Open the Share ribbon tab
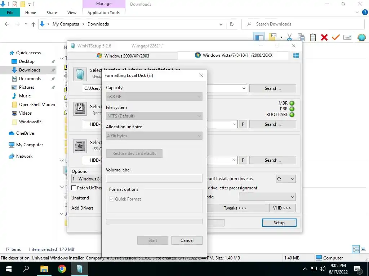 click(52, 13)
